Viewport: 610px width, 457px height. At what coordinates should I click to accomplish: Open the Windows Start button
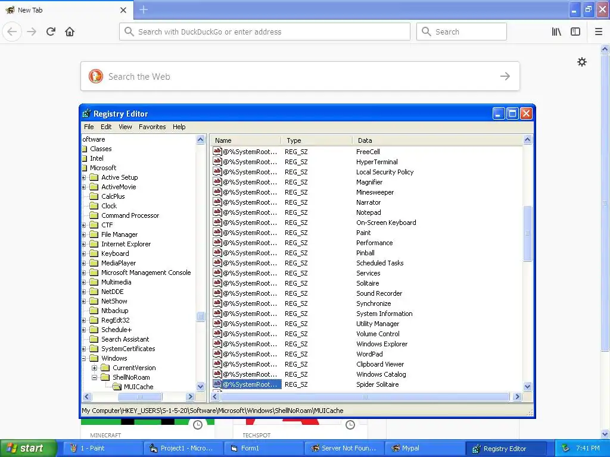tap(29, 448)
